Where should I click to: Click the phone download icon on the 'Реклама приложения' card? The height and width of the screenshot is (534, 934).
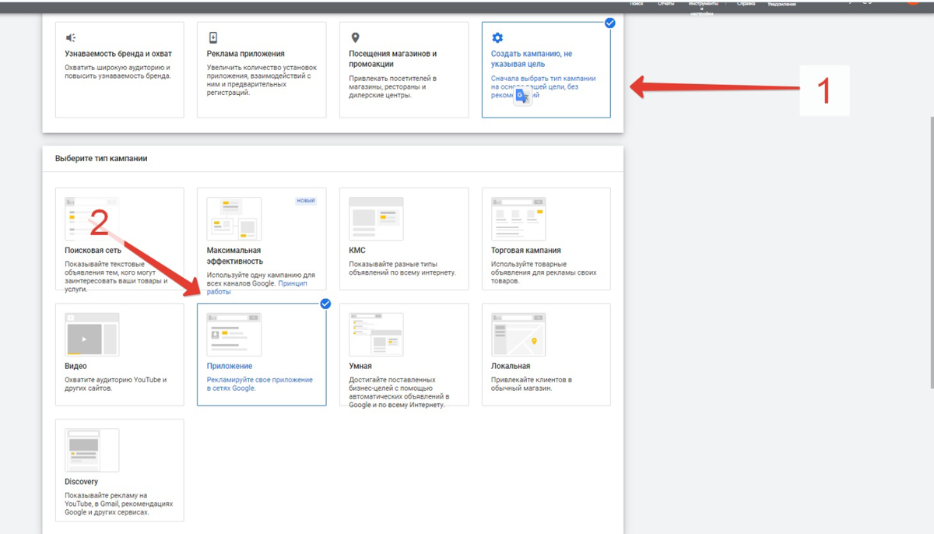212,37
